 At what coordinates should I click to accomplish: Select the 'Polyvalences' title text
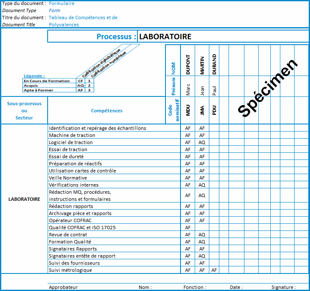(64, 25)
